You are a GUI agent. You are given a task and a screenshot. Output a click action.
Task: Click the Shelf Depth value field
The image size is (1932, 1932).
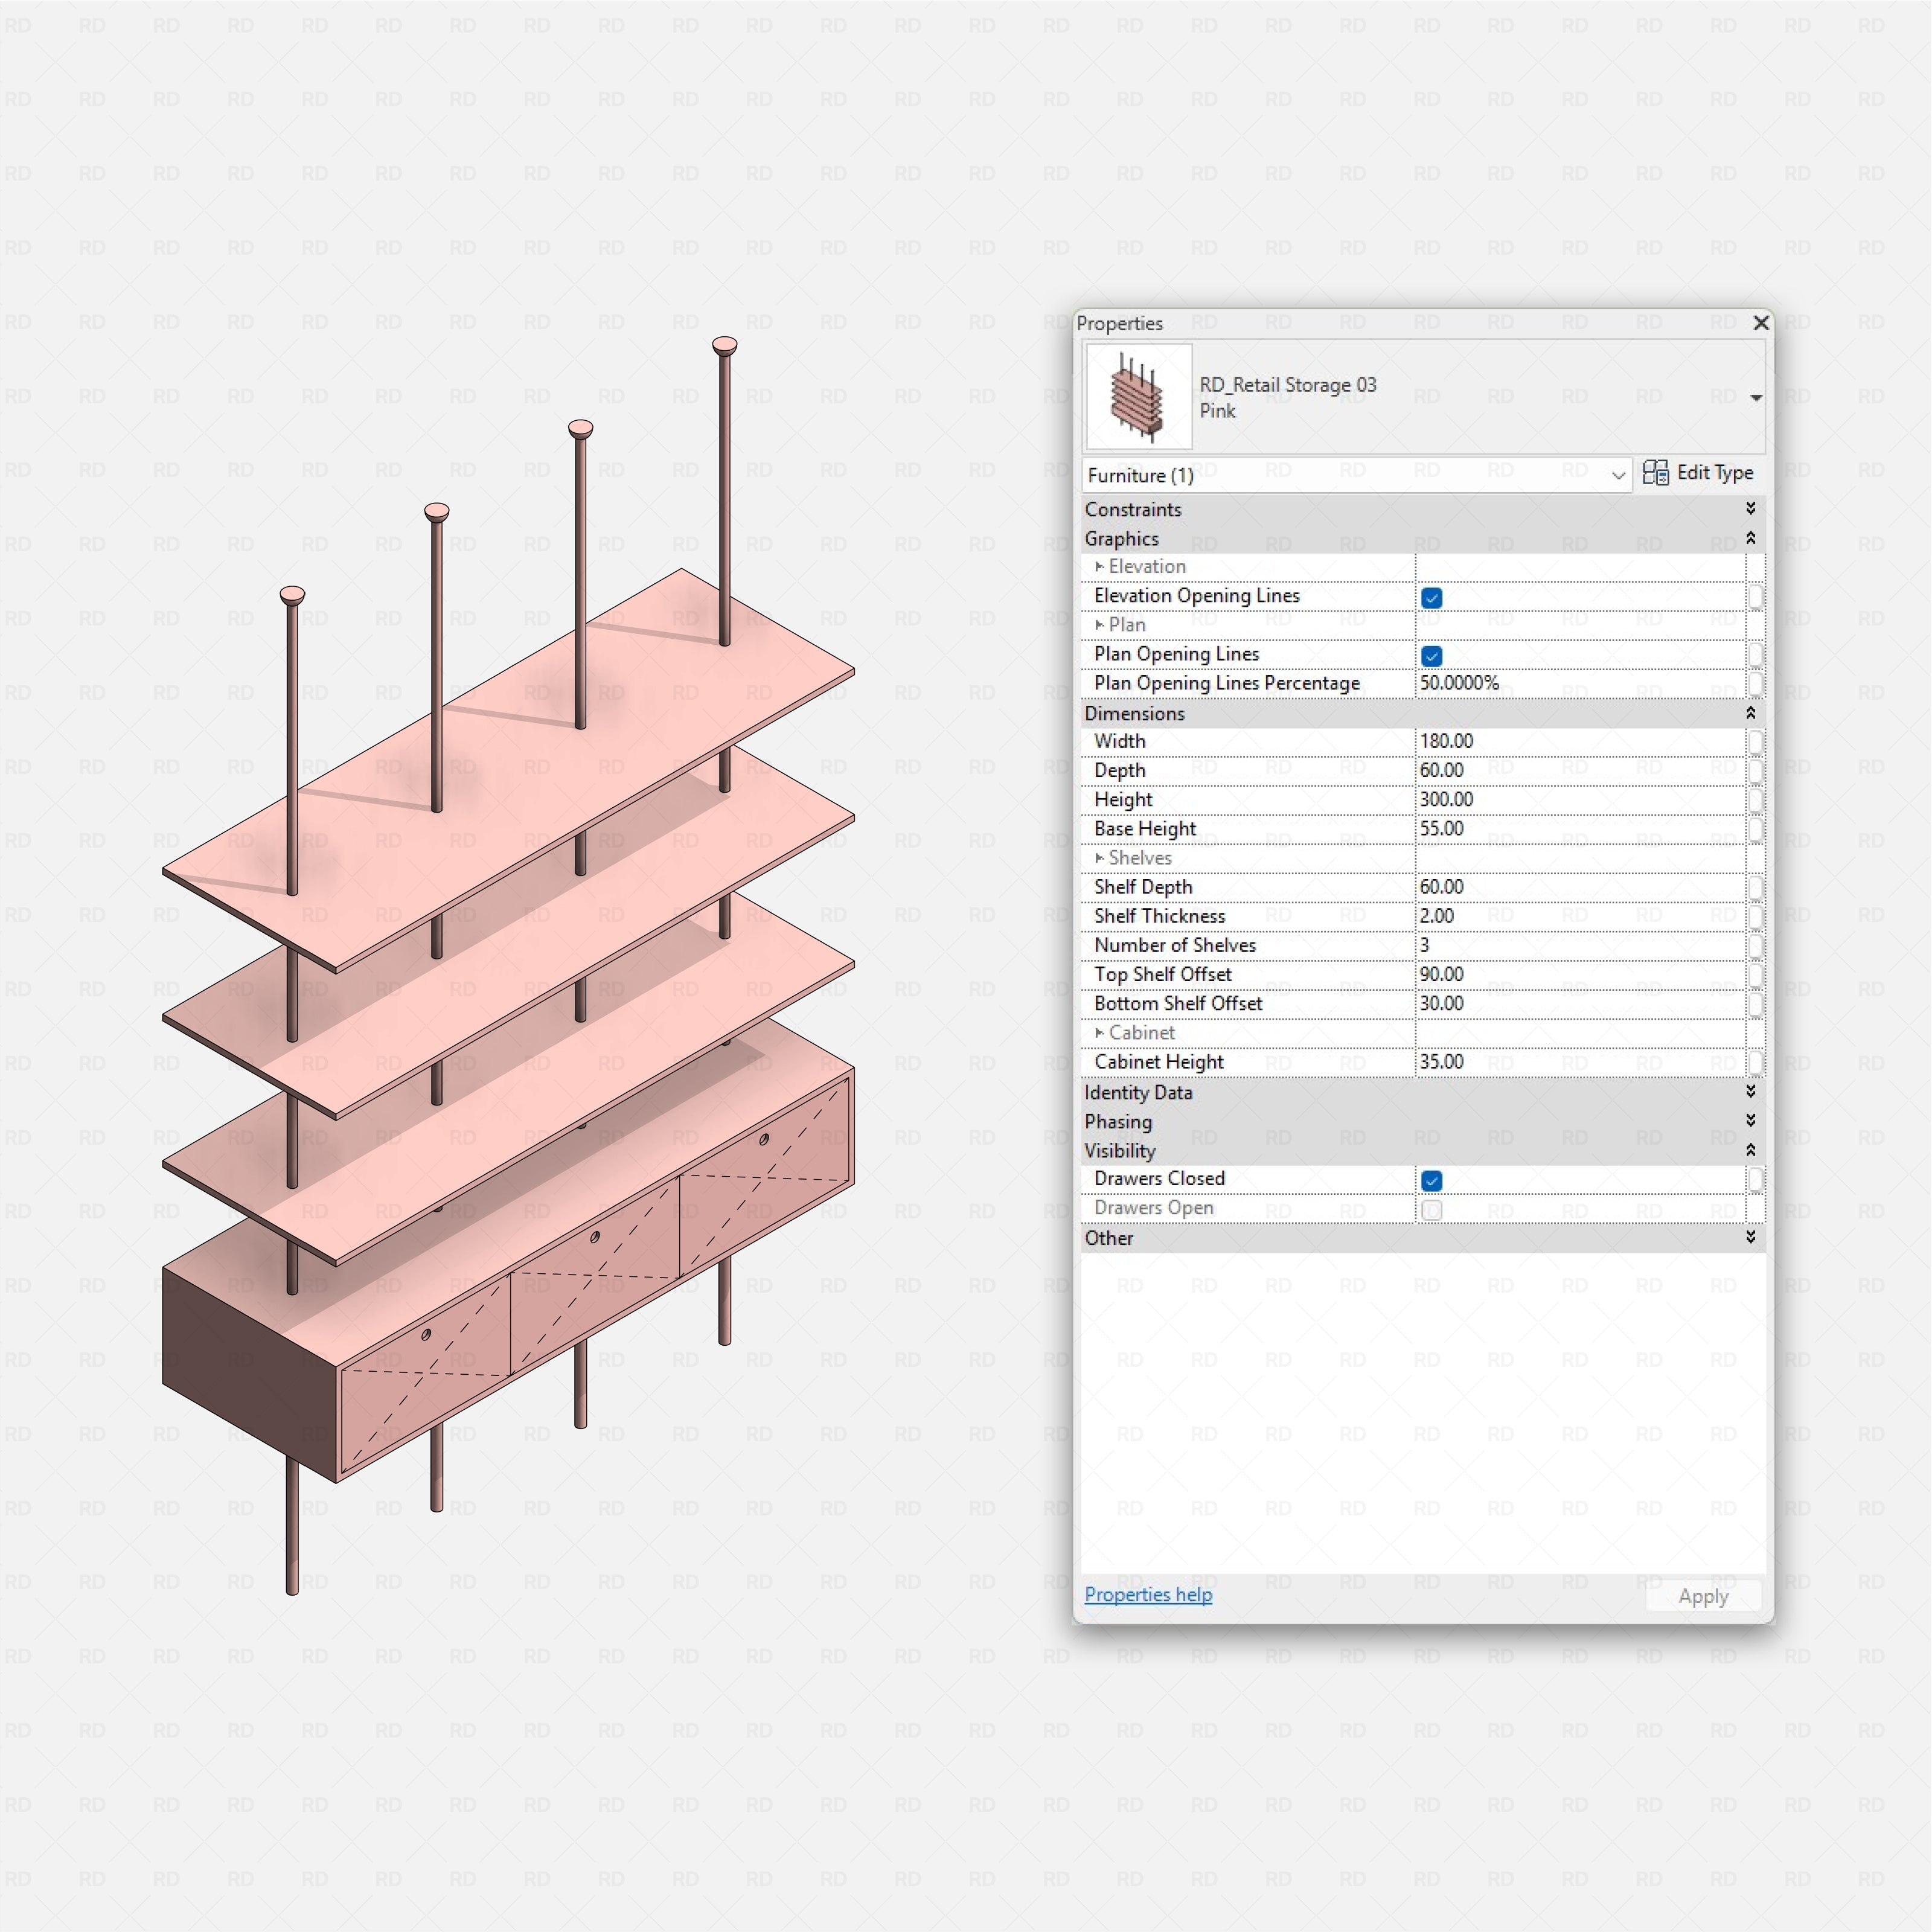pos(1580,887)
